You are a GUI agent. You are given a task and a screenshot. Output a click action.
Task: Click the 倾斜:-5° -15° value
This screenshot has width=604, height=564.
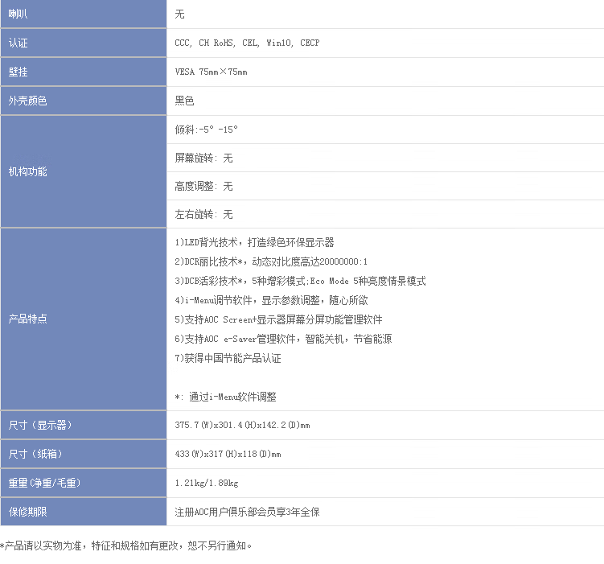tap(207, 130)
